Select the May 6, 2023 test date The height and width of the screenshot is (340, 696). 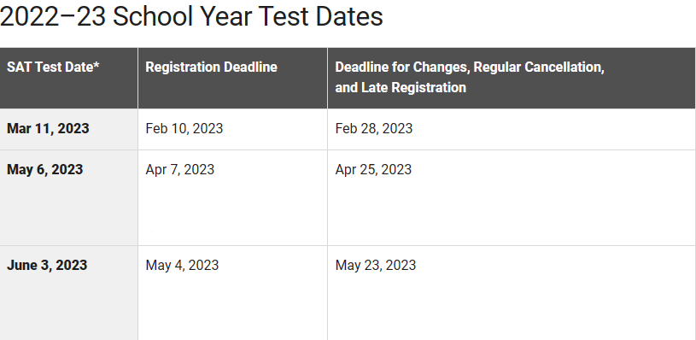[44, 169]
